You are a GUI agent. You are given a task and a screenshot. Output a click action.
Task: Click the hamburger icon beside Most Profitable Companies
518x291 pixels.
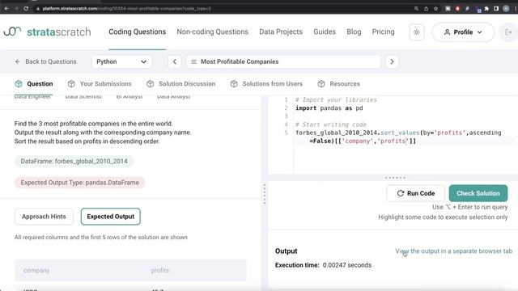click(x=194, y=61)
